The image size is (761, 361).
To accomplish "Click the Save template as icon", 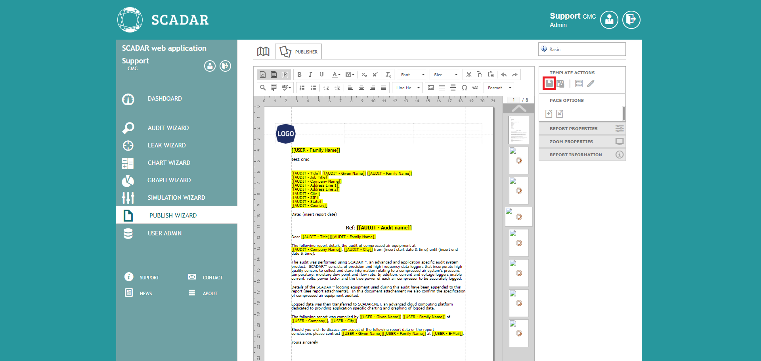I will tap(560, 84).
